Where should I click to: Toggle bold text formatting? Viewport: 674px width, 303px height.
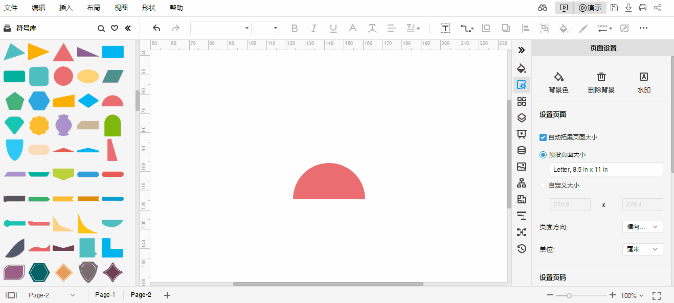point(294,28)
